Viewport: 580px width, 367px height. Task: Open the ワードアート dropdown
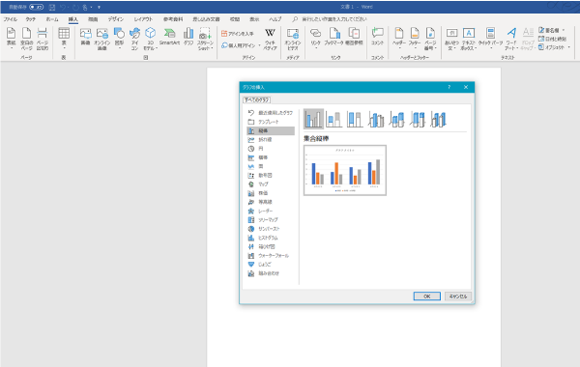click(511, 39)
